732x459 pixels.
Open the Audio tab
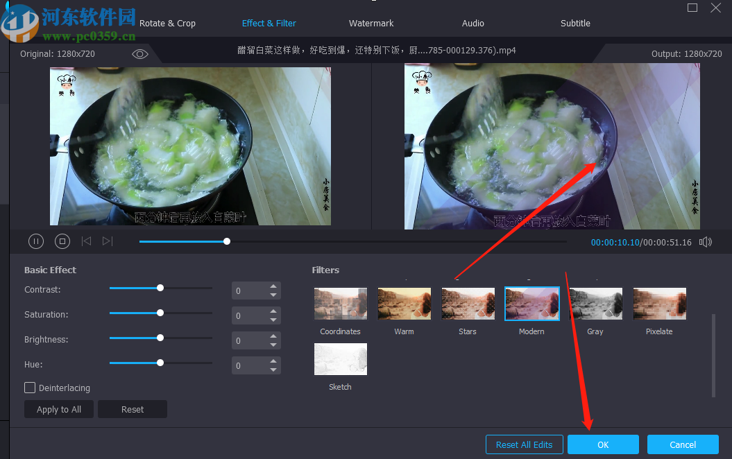click(x=473, y=23)
